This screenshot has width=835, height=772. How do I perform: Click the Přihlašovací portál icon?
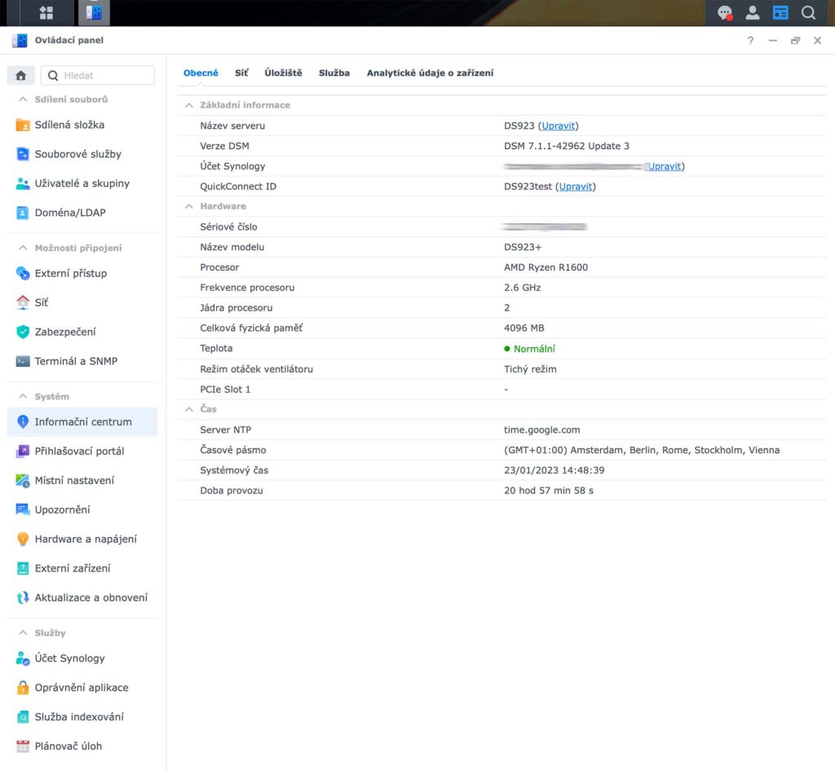[x=22, y=452]
